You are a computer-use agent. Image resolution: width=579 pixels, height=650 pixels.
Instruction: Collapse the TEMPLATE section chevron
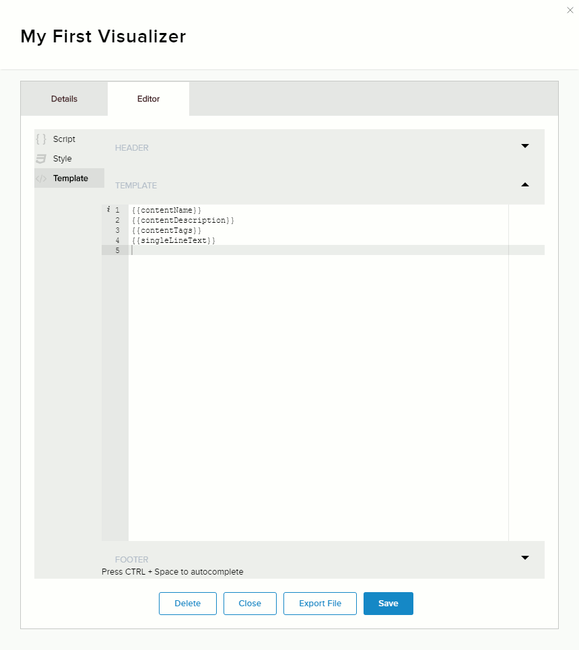point(524,184)
